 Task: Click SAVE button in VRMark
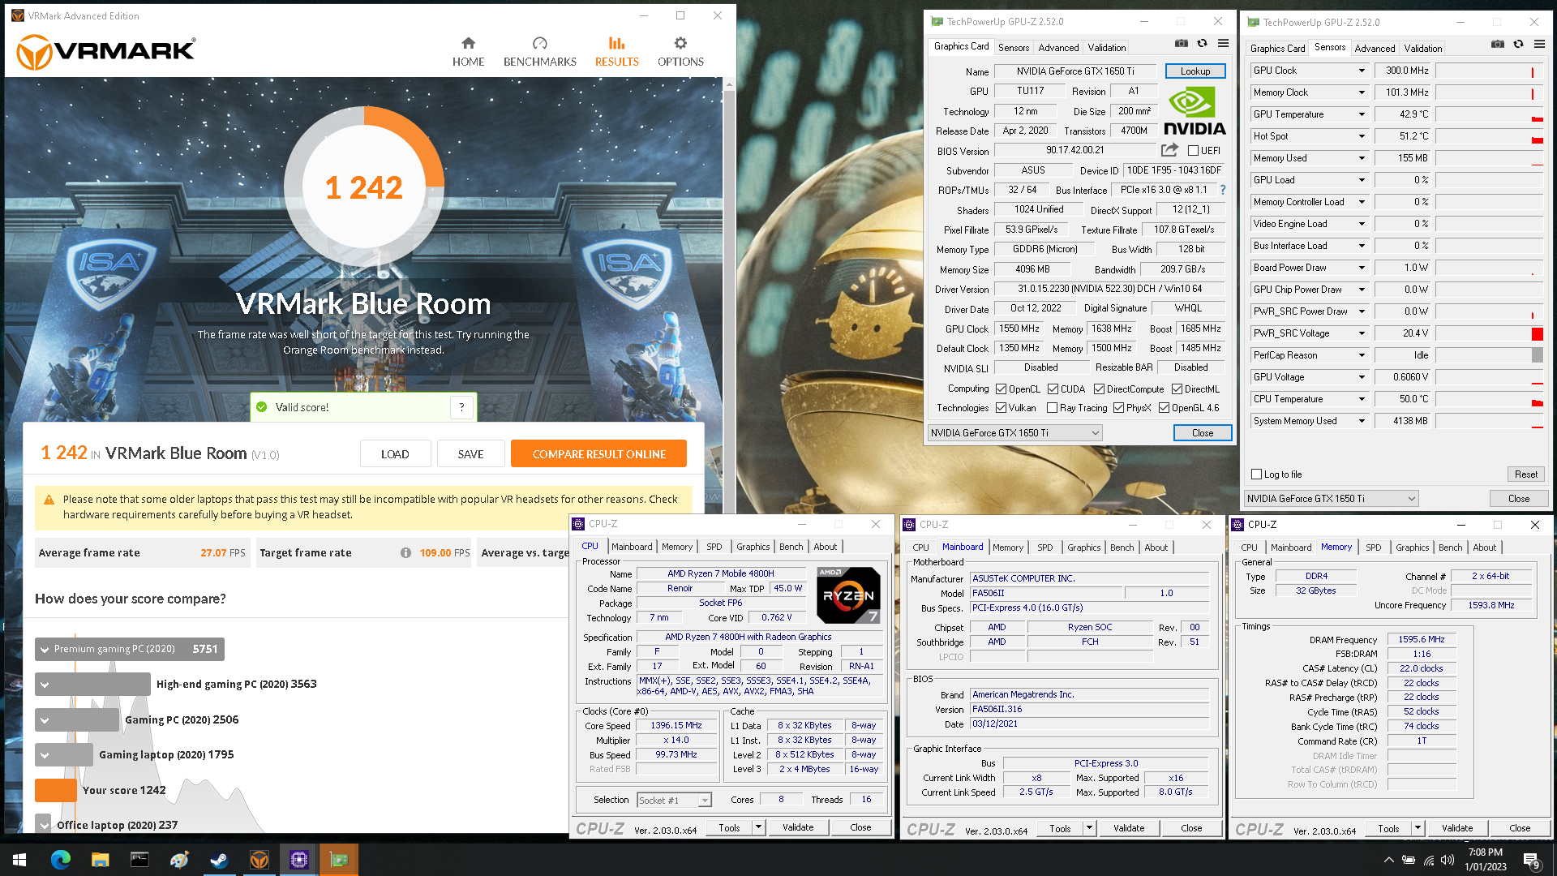[x=470, y=454]
